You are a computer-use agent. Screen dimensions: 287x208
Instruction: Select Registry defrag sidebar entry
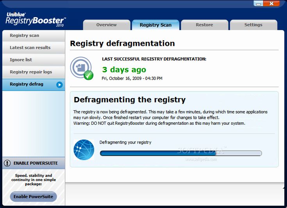(x=34, y=84)
